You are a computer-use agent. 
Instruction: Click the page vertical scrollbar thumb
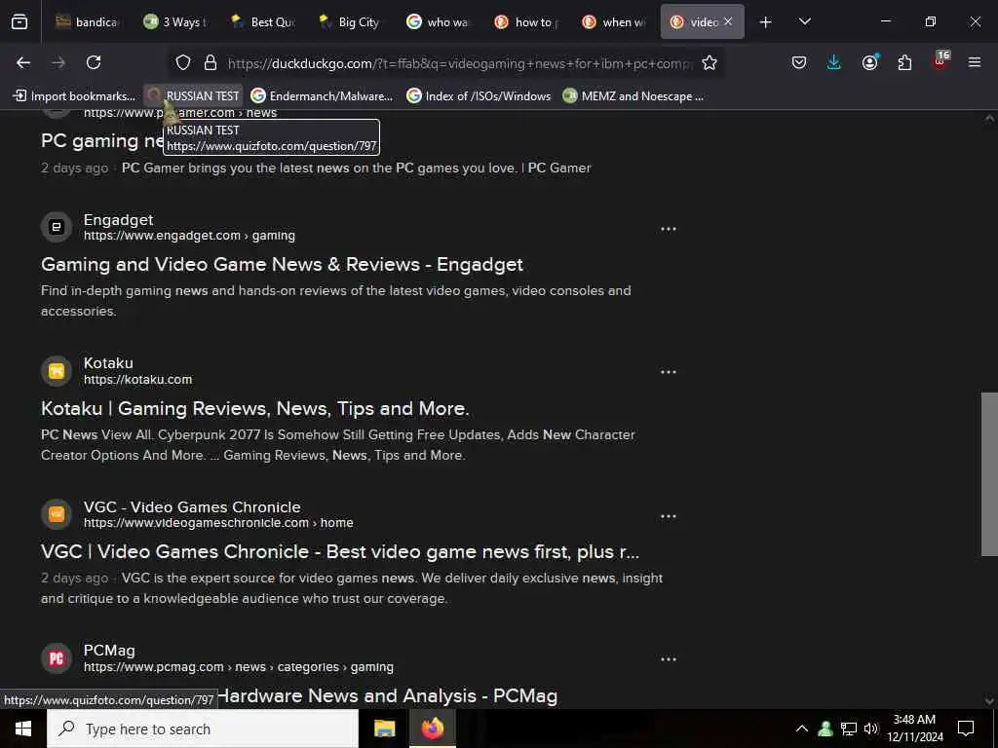(989, 474)
